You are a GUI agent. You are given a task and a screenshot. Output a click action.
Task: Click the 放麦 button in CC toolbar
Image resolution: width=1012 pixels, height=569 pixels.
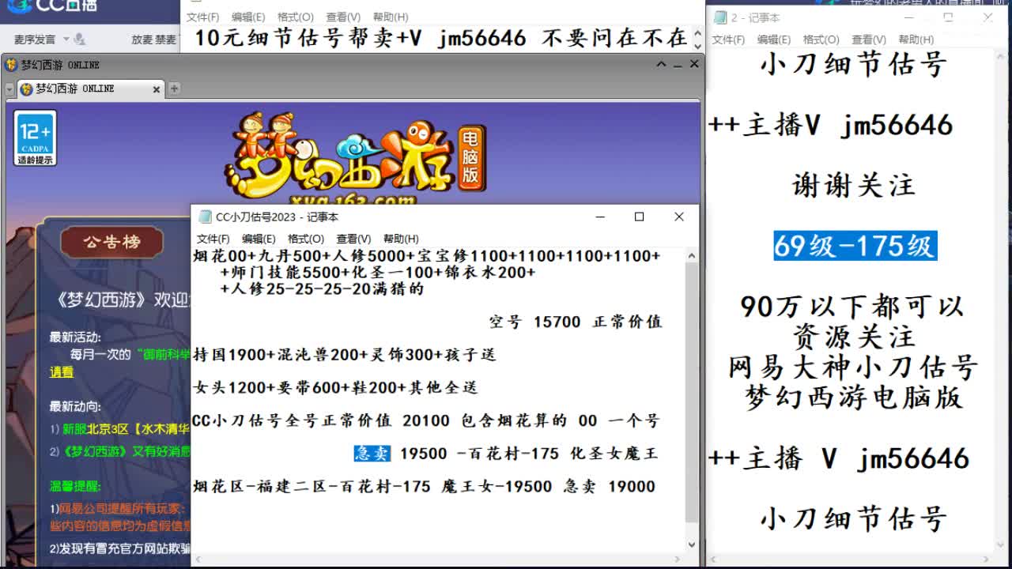(x=142, y=39)
